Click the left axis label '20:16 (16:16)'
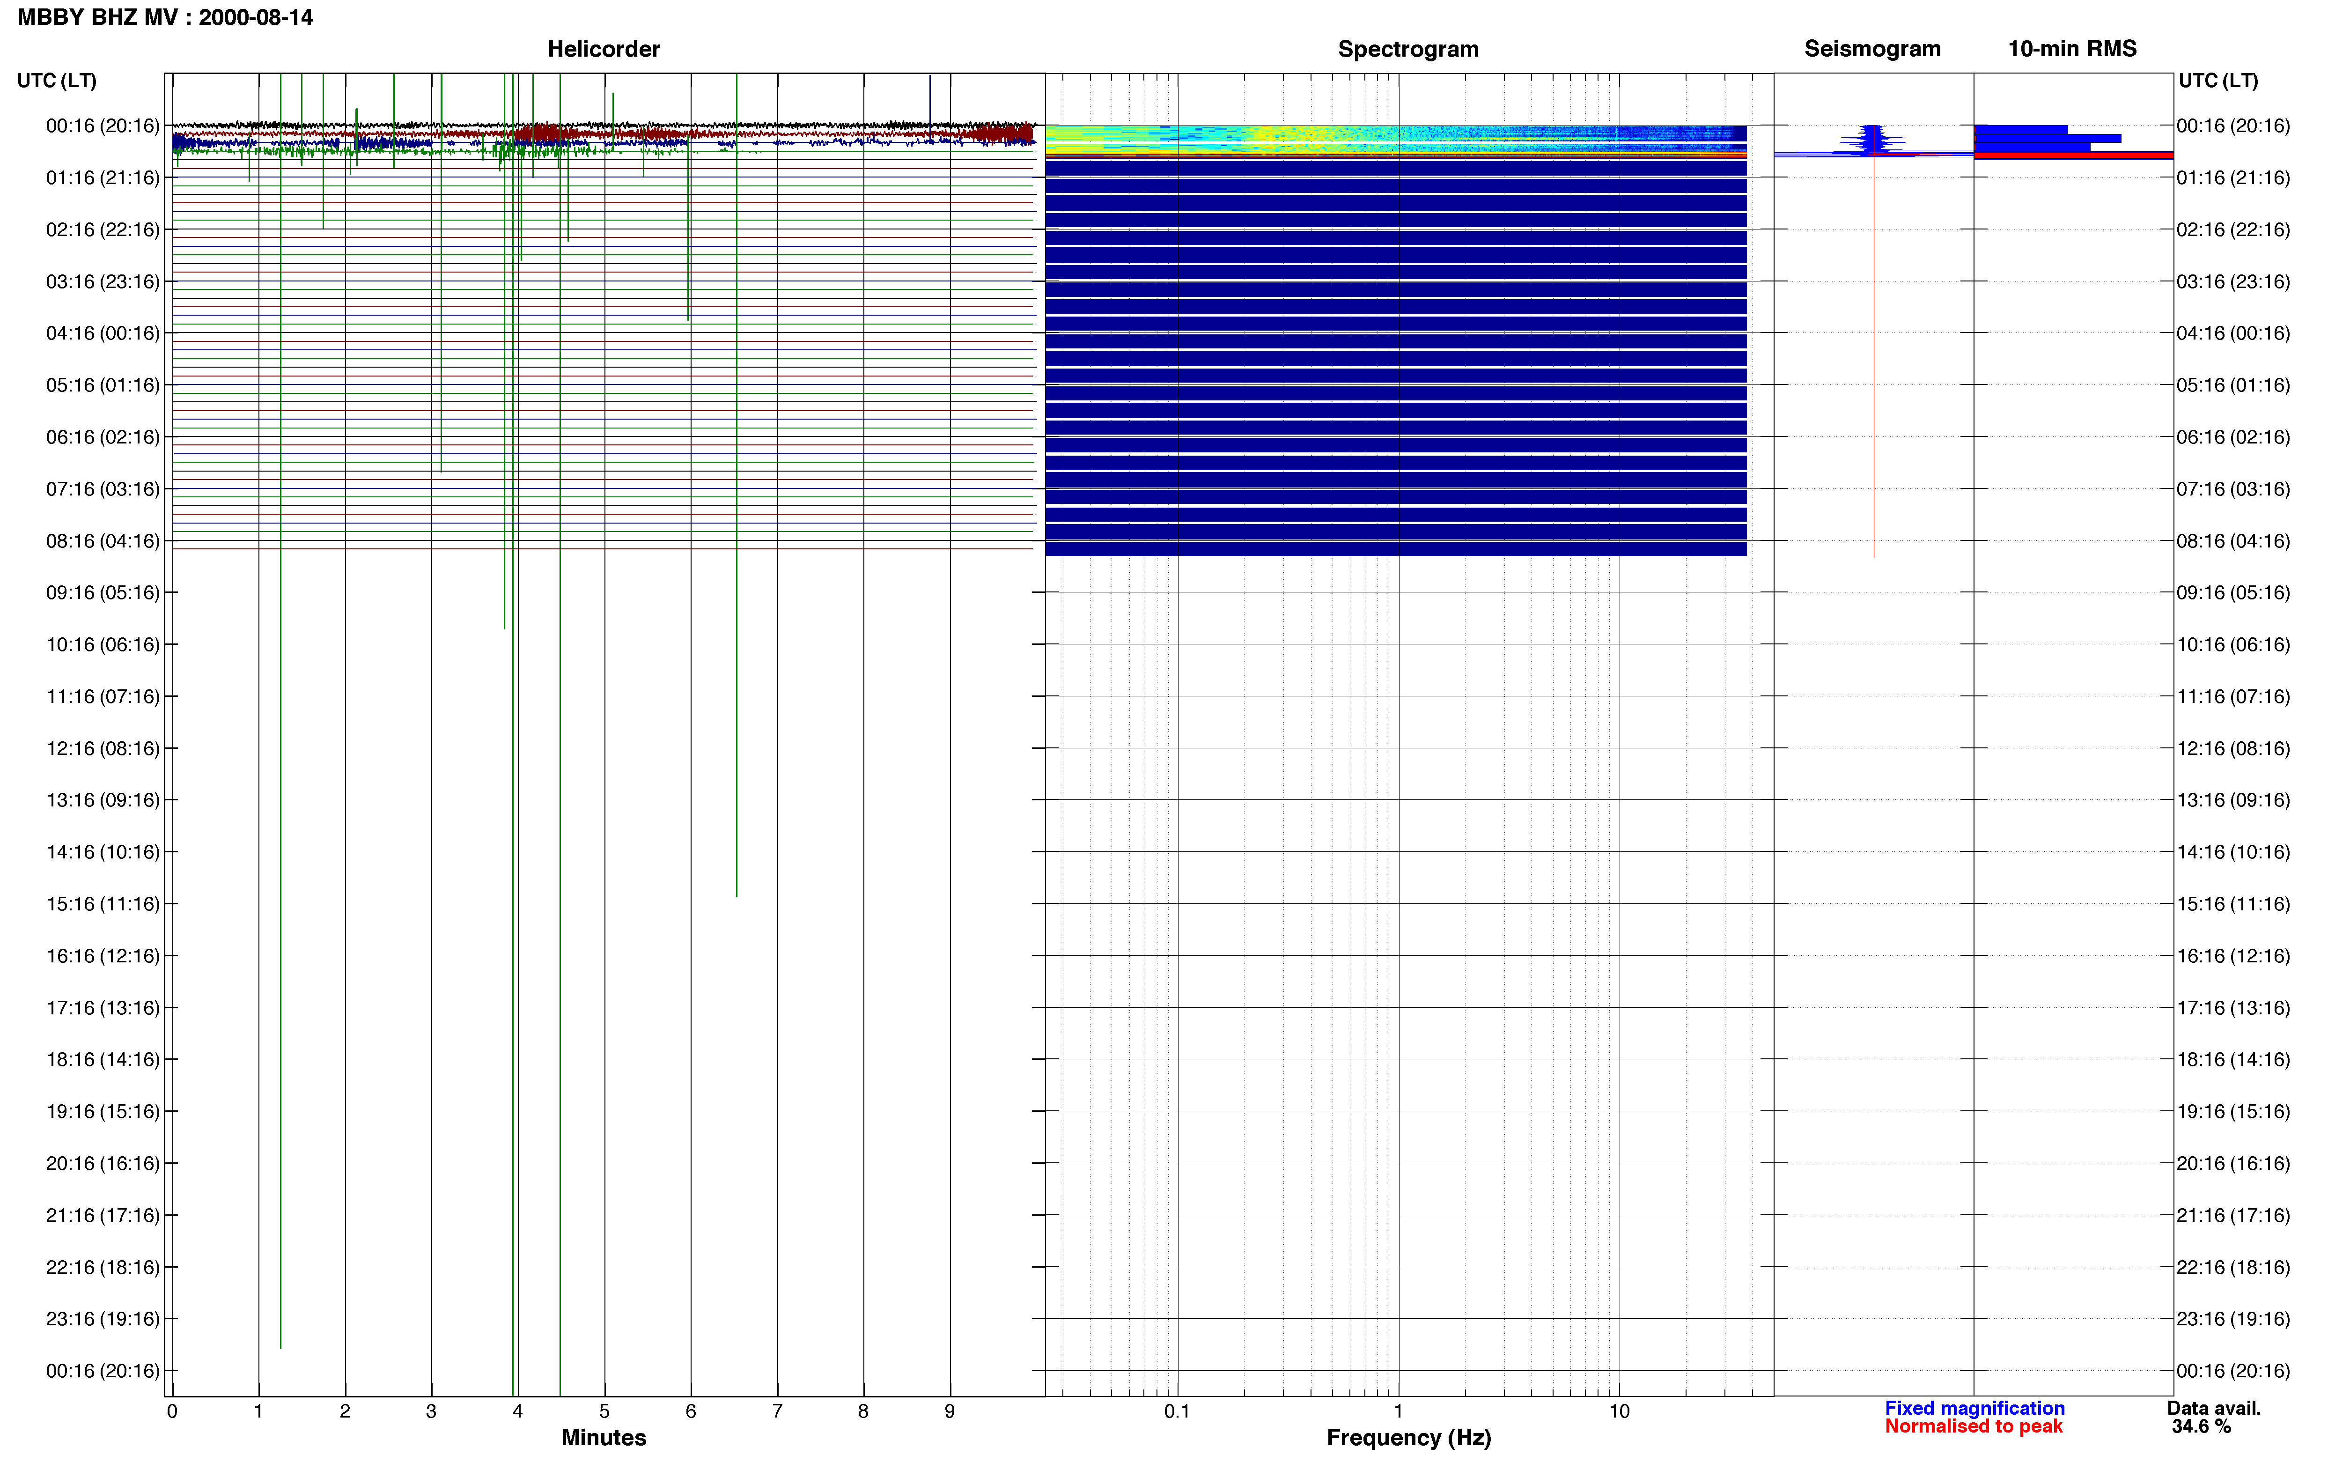 (x=103, y=1164)
